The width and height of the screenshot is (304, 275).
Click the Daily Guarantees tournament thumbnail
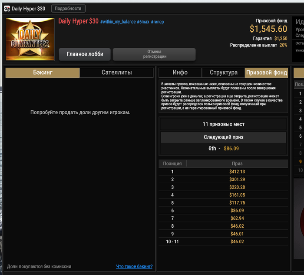tap(30, 40)
